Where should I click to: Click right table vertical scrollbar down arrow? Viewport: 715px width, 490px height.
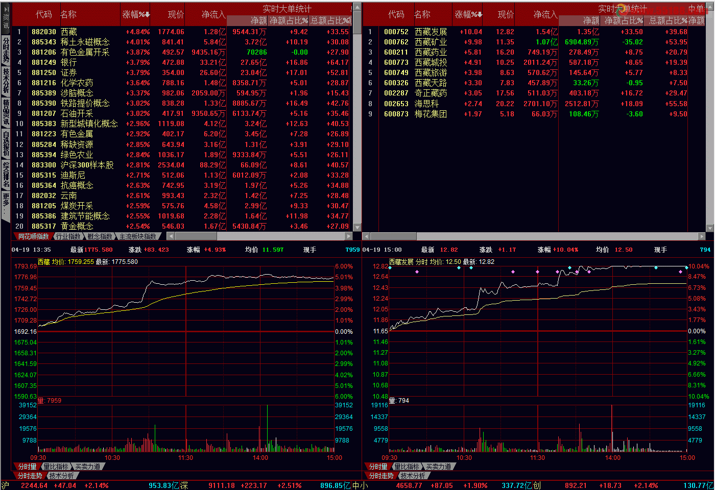(710, 228)
